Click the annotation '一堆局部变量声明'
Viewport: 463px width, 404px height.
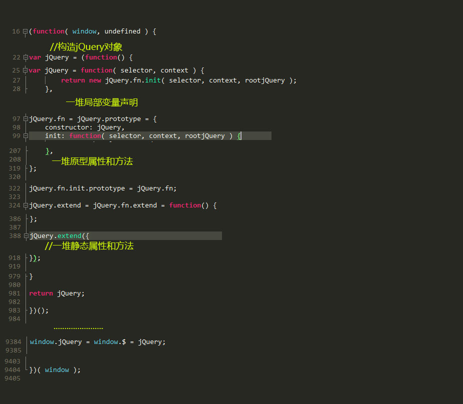pos(102,102)
